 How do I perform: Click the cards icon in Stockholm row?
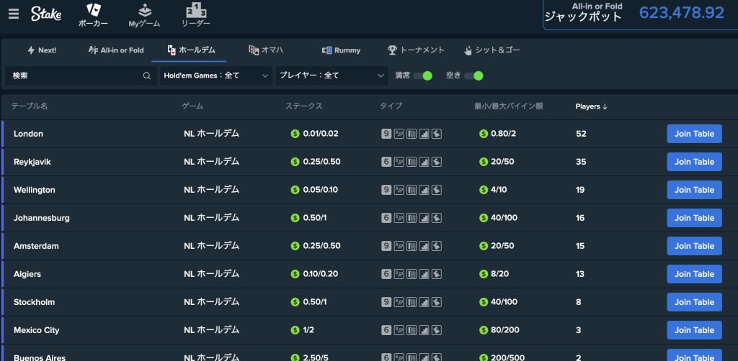pyautogui.click(x=412, y=302)
